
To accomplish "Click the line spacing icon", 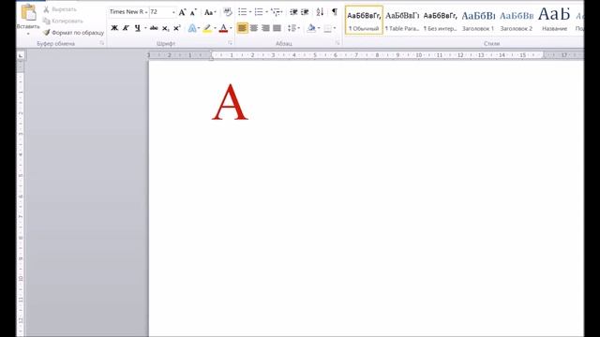I will click(292, 28).
